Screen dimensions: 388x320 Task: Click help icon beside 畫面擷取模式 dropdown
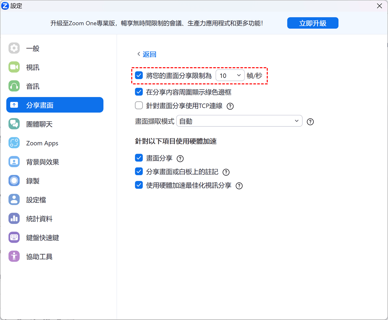point(310,122)
